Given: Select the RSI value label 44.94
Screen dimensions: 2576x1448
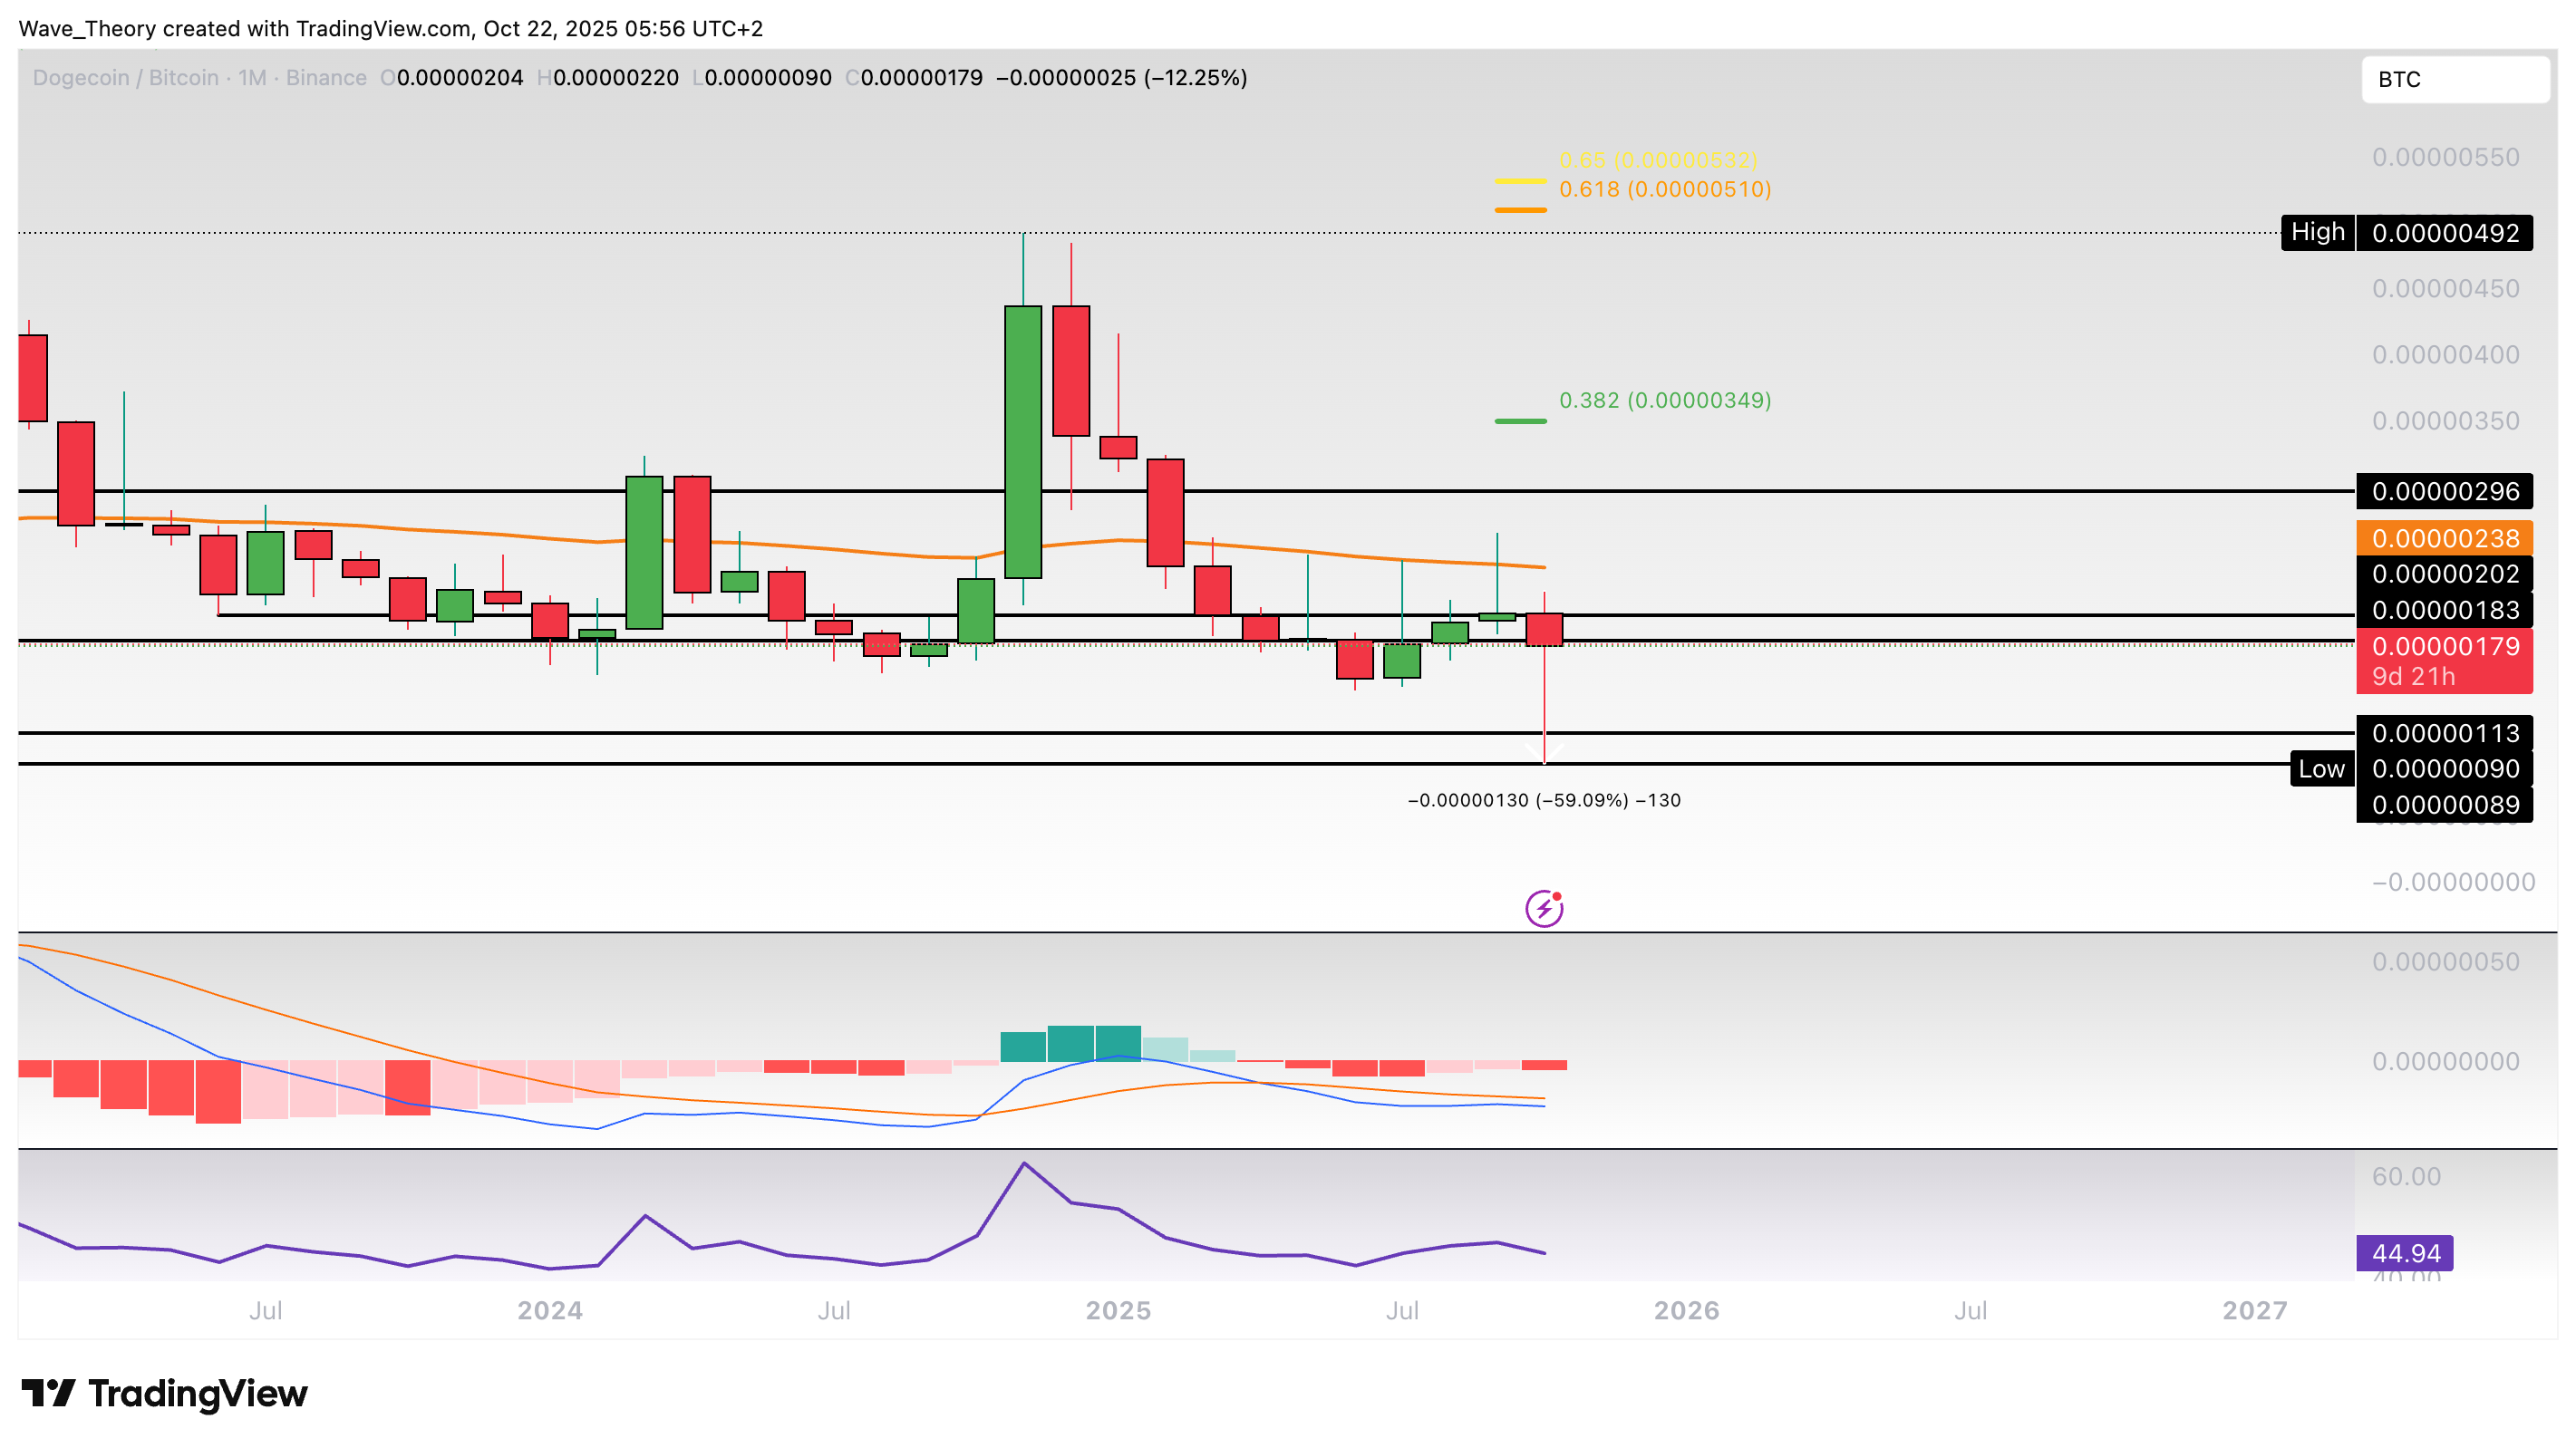Looking at the screenshot, I should coord(2406,1253).
